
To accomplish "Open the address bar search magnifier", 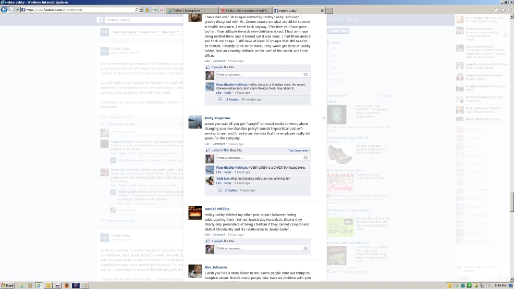I will point(137,10).
